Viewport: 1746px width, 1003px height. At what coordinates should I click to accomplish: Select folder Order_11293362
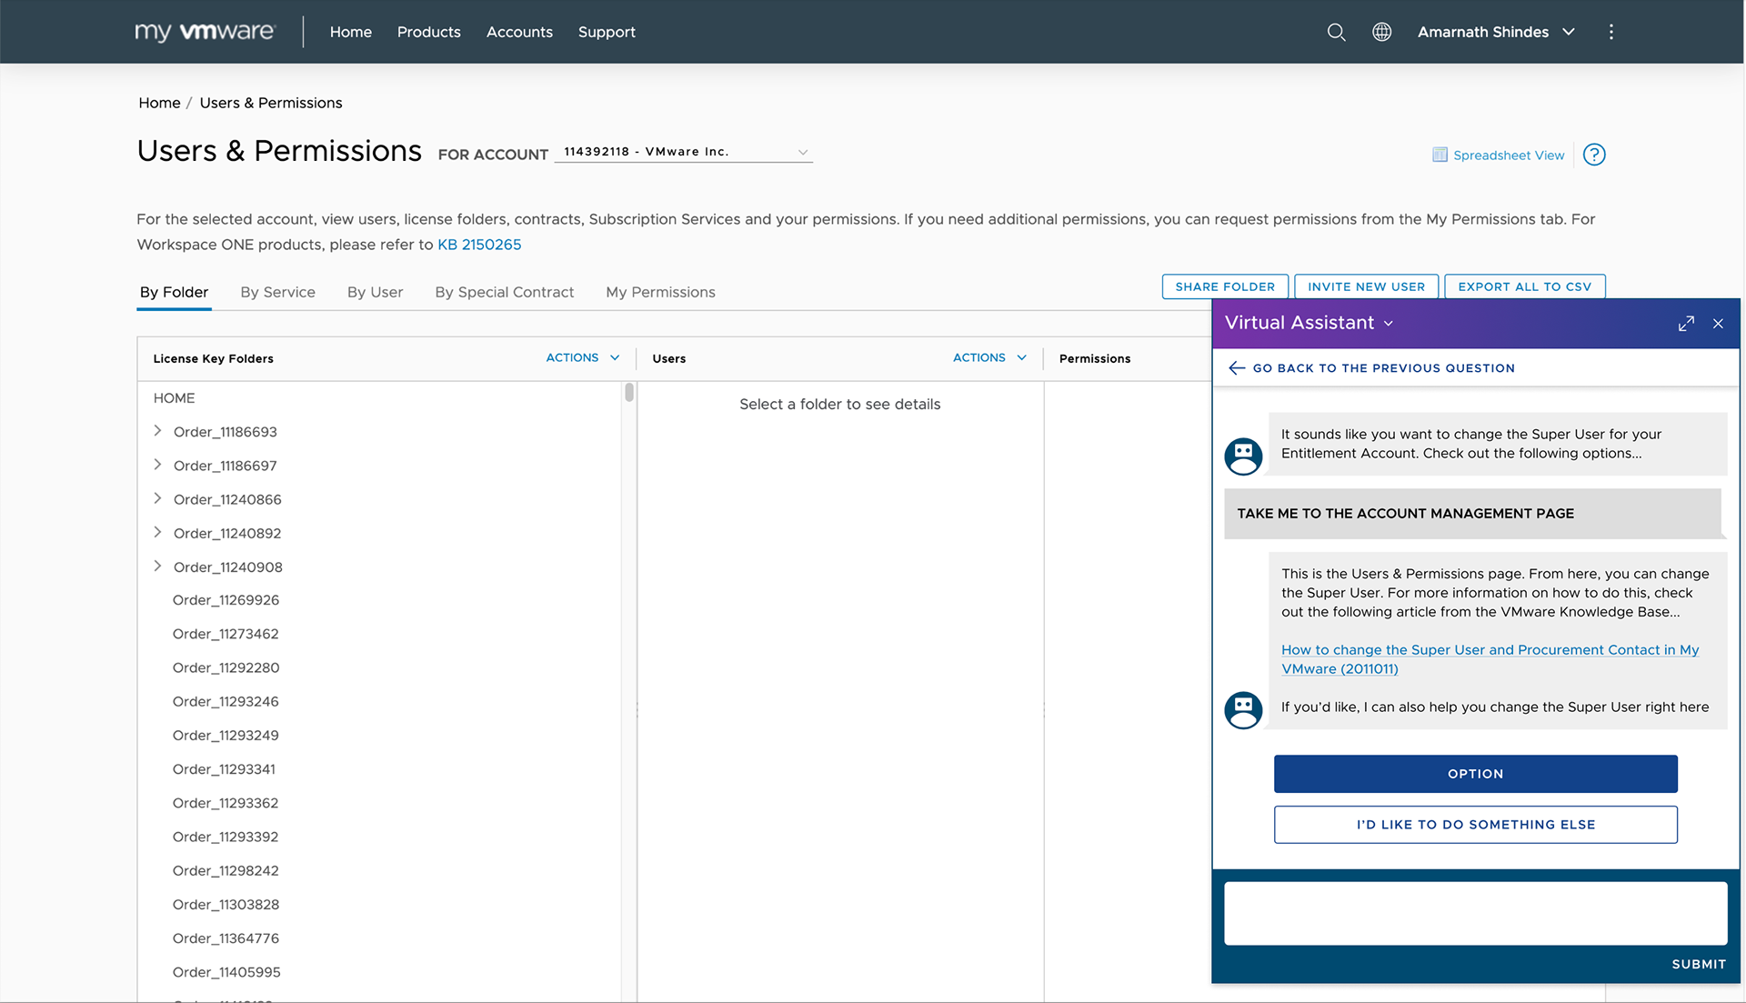click(226, 803)
